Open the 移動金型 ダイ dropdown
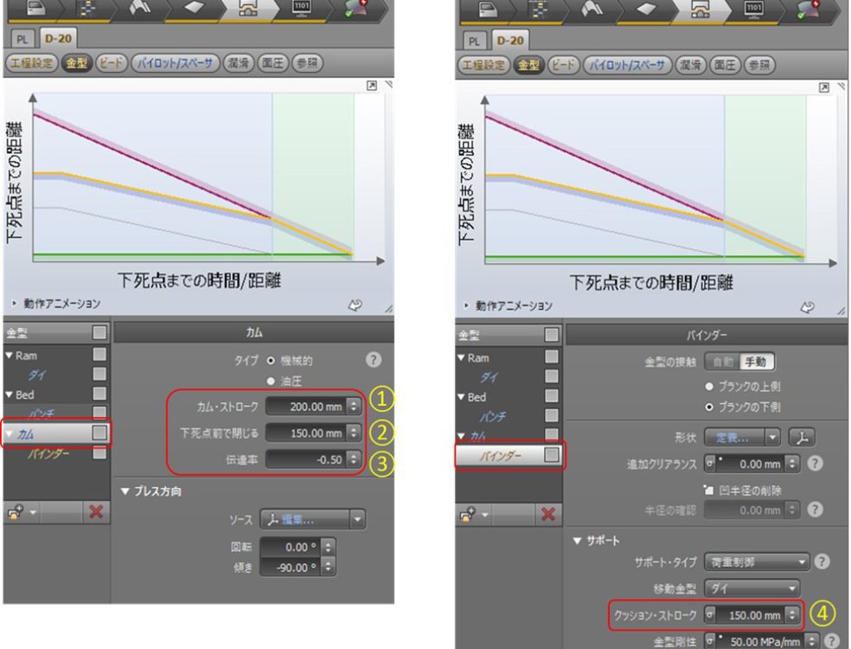The height and width of the screenshot is (649, 851). point(752,588)
